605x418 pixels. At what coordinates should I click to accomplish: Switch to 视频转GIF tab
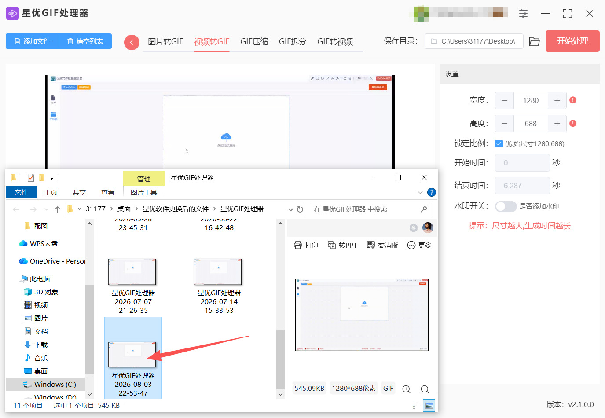212,42
